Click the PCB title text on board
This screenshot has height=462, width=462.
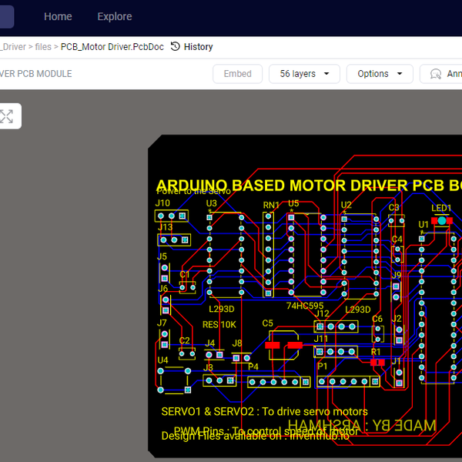[x=308, y=186]
